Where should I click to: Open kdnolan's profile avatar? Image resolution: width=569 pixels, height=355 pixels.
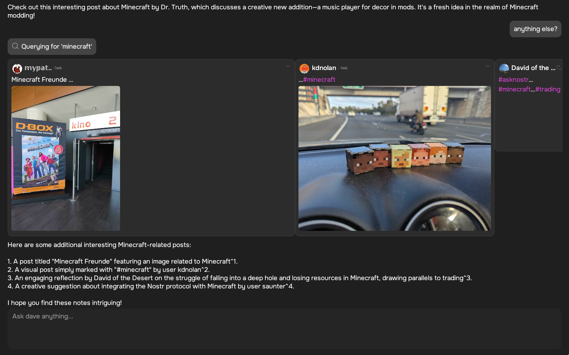[x=304, y=68]
